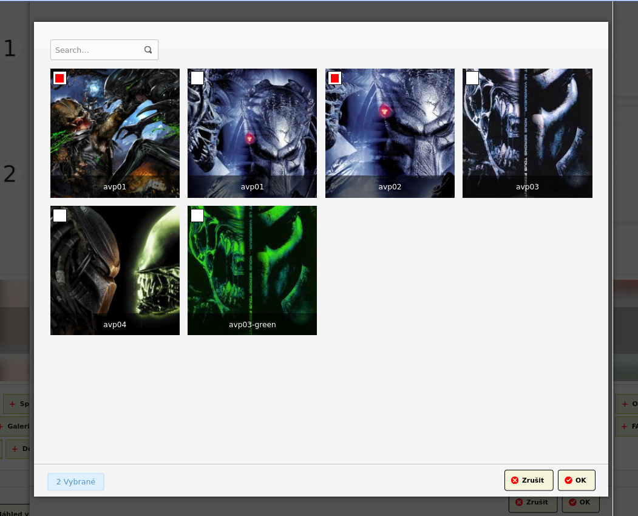Click the dimmed OK button behind the dialog
This screenshot has height=516, width=638.
coord(580,503)
